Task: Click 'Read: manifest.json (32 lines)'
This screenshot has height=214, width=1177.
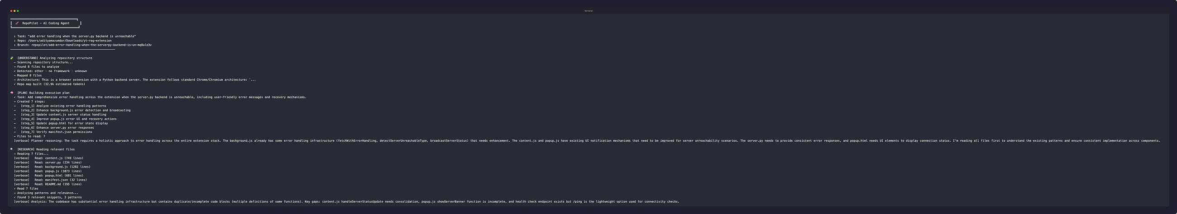Action: (61, 180)
